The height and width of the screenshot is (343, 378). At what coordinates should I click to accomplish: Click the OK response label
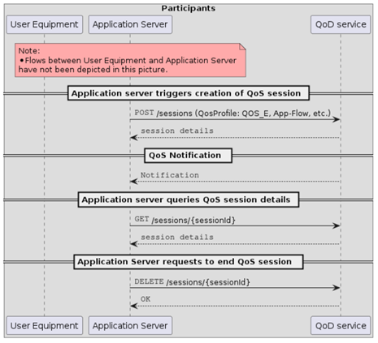[146, 299]
